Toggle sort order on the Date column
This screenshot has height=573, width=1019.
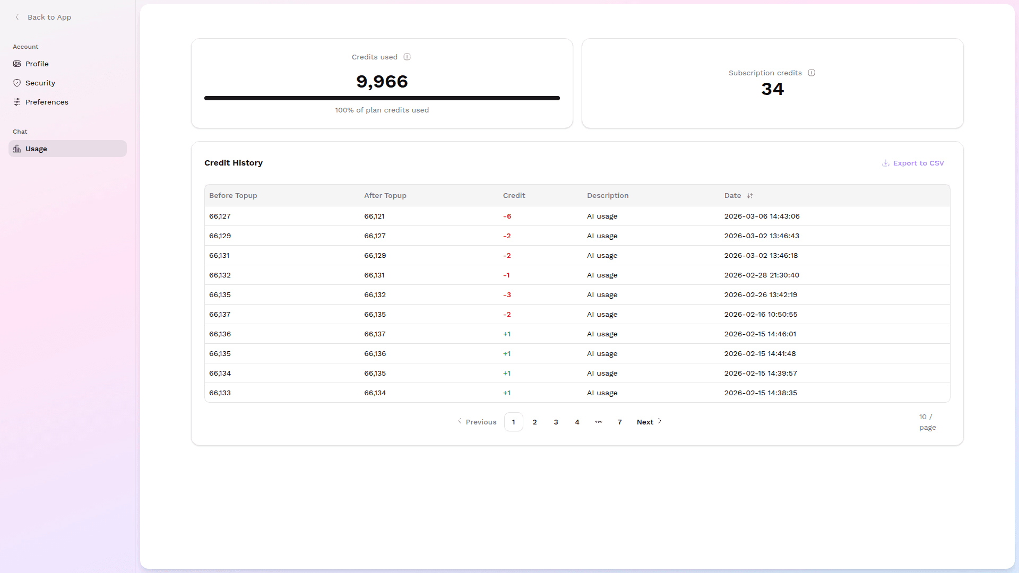coord(750,195)
